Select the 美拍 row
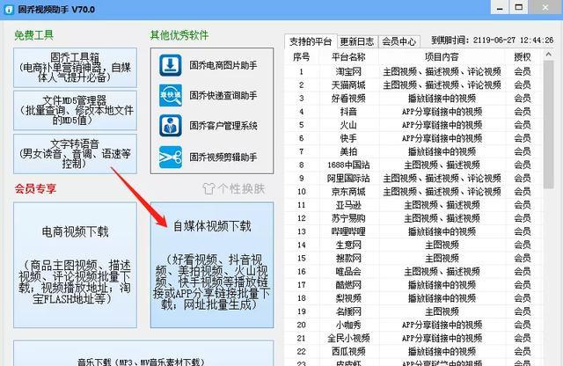This screenshot has height=366, width=563. pyautogui.click(x=413, y=151)
